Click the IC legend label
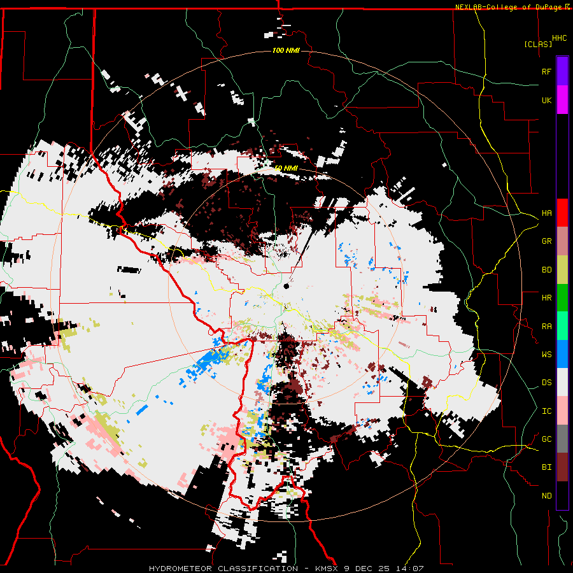The image size is (573, 573). point(546,411)
